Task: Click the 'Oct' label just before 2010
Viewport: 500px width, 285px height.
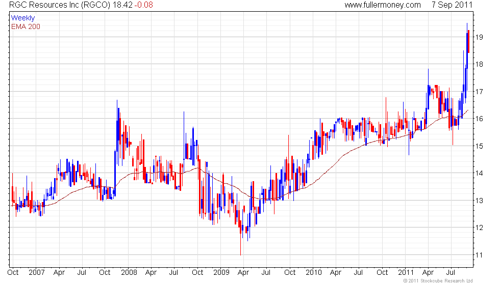Action: (290, 272)
